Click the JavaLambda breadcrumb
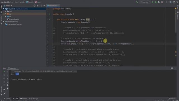 (x=6, y=2)
